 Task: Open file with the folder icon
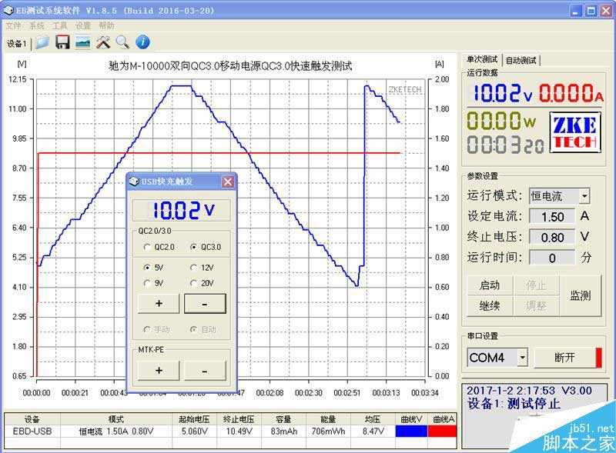tap(42, 42)
